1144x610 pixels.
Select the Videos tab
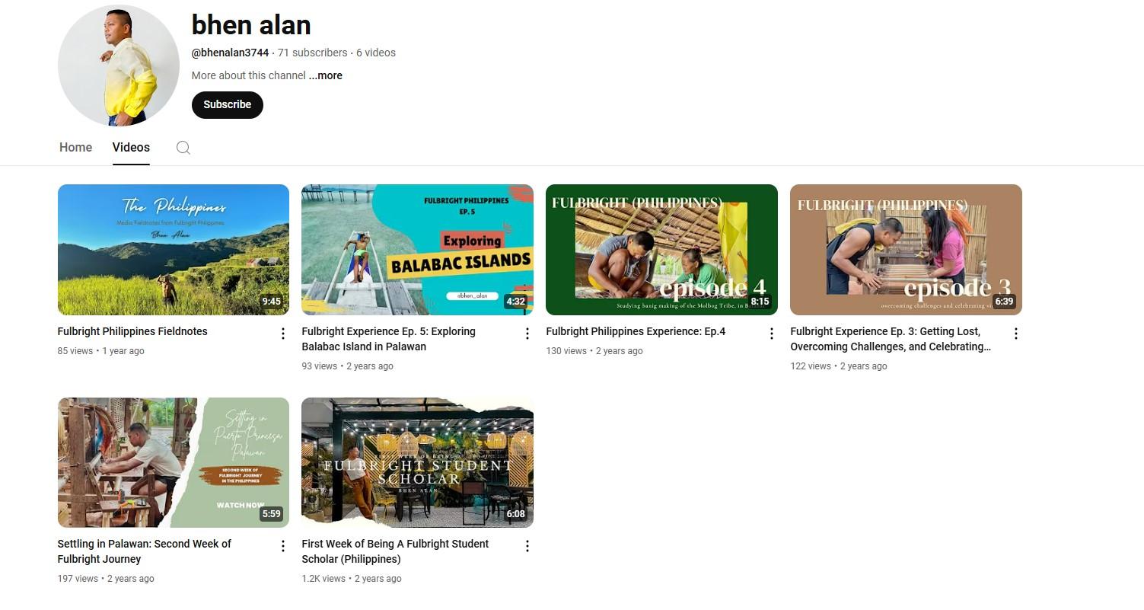coord(131,148)
